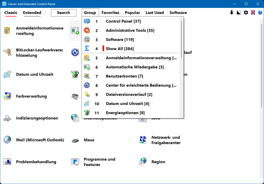Click the download arrow icon in the toolbar
The height and width of the screenshot is (184, 264).
coord(231,12)
